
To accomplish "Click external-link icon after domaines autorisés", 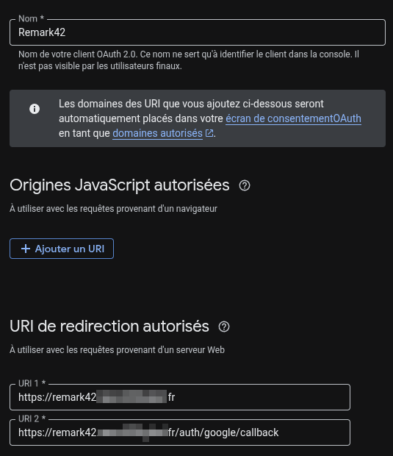I will click(209, 133).
